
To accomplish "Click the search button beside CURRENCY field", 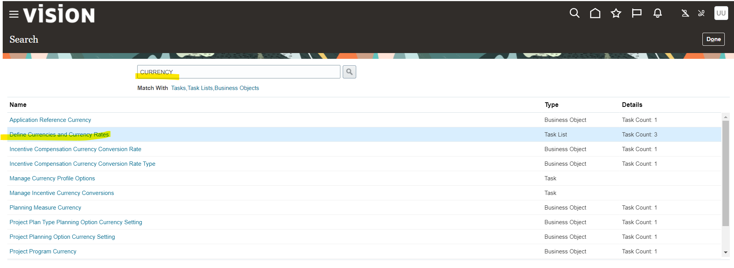I will point(349,72).
